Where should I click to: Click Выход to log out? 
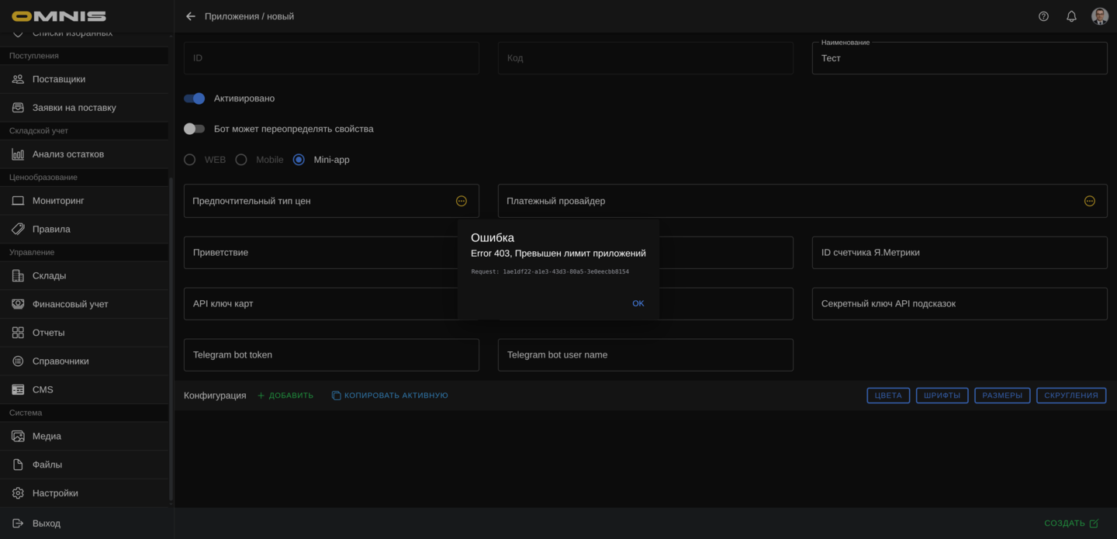[47, 523]
